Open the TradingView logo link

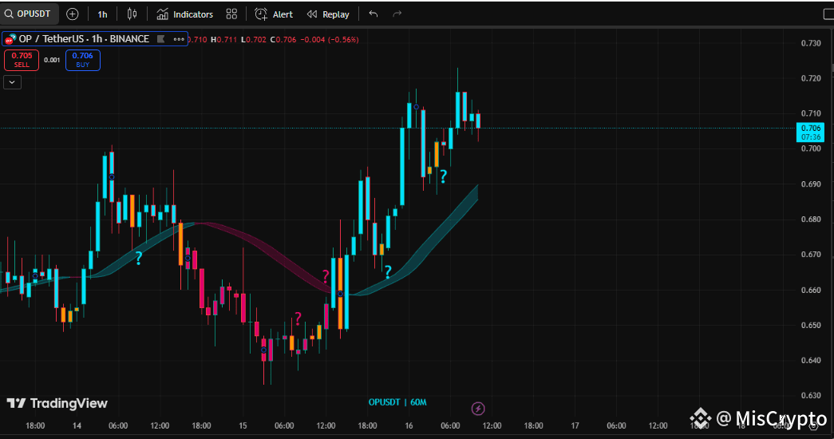(57, 403)
